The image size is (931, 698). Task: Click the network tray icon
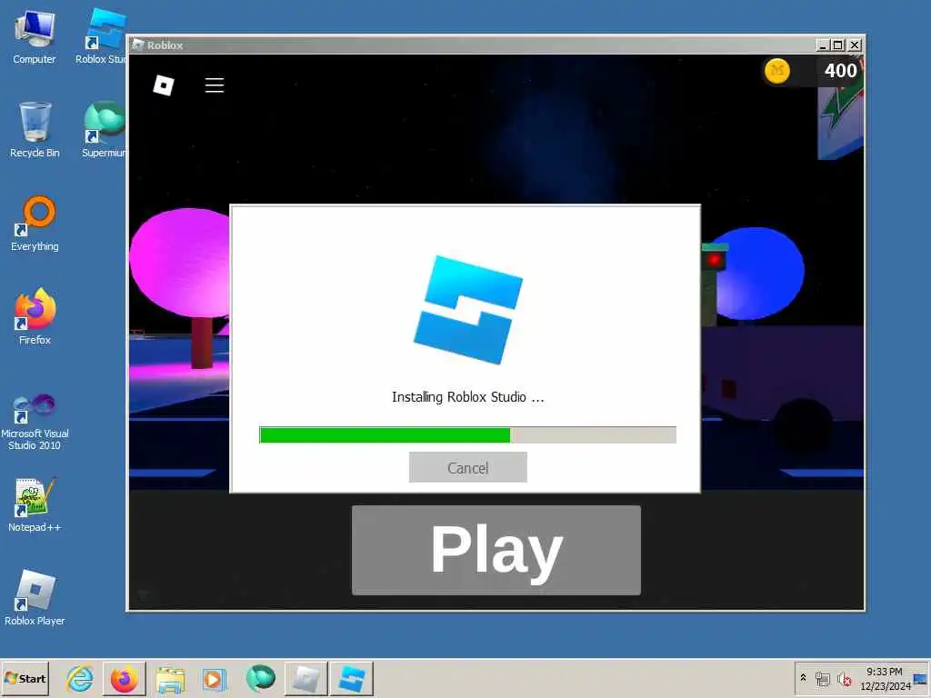click(x=822, y=678)
